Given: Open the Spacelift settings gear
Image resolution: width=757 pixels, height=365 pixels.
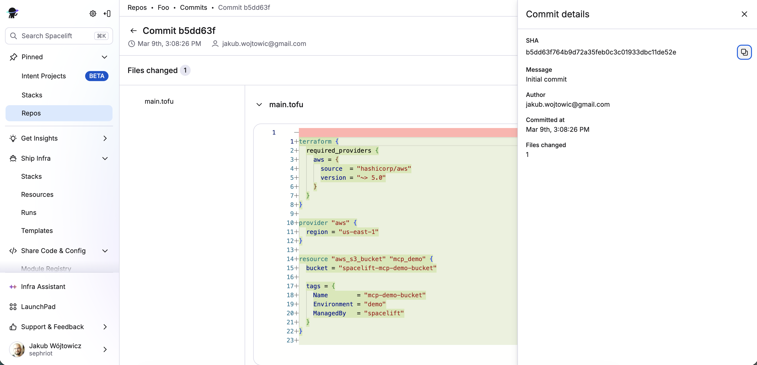Looking at the screenshot, I should [93, 14].
